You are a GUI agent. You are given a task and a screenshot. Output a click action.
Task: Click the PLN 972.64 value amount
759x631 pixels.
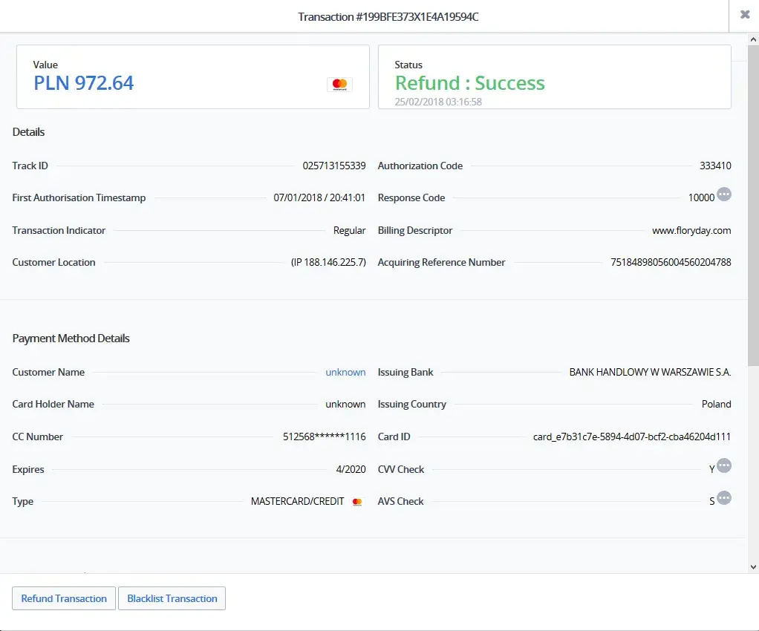(x=84, y=82)
